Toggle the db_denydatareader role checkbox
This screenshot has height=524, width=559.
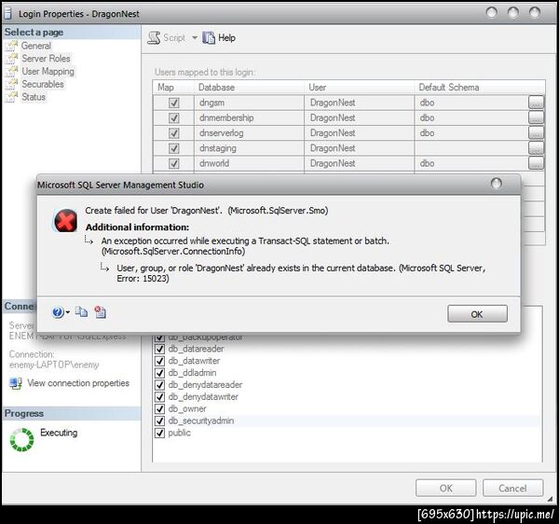[x=159, y=385]
